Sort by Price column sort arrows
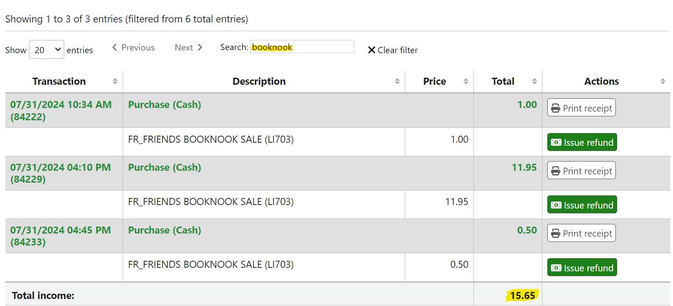The image size is (673, 306). coord(466,81)
